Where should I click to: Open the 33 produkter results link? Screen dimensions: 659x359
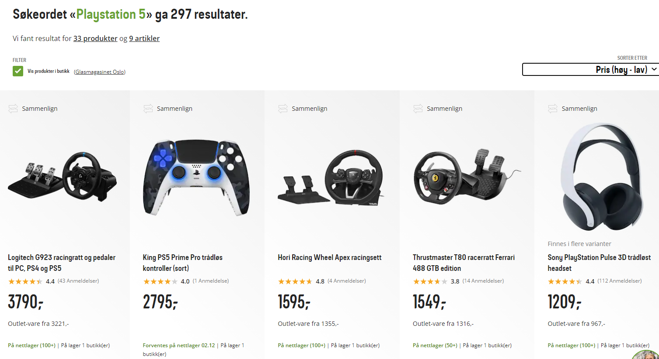click(x=95, y=38)
